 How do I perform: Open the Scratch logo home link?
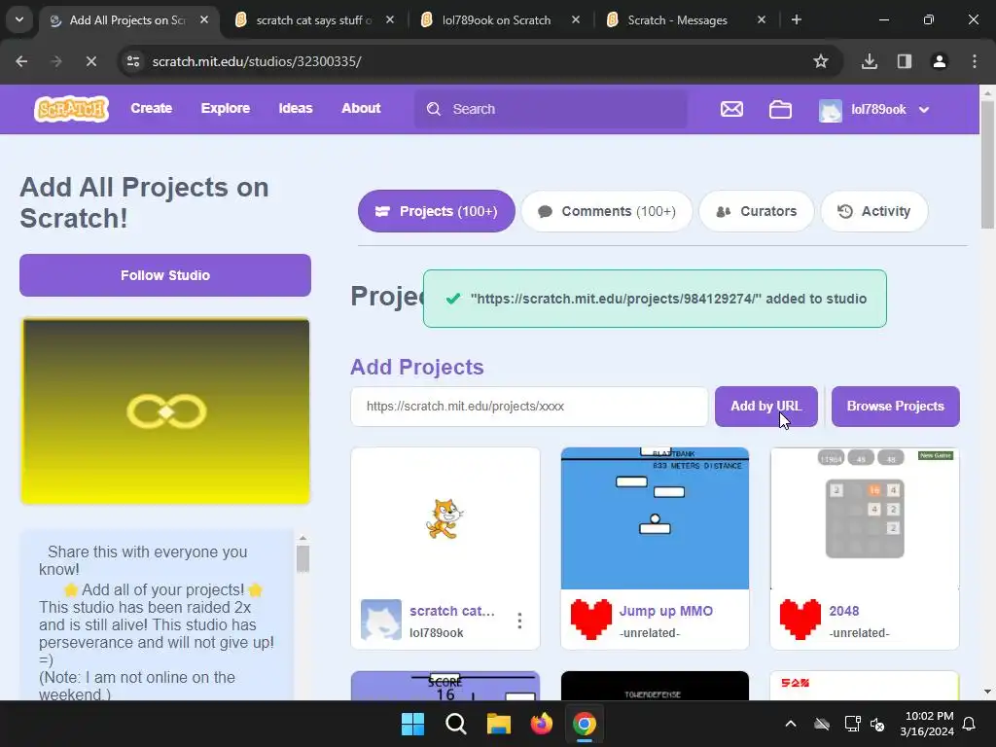pyautogui.click(x=71, y=109)
